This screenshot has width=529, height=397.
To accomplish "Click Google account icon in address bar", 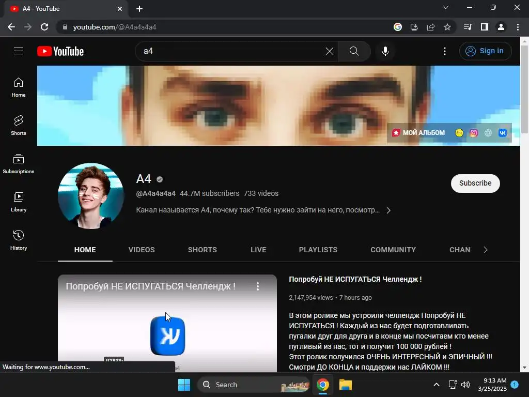I will click(x=398, y=27).
